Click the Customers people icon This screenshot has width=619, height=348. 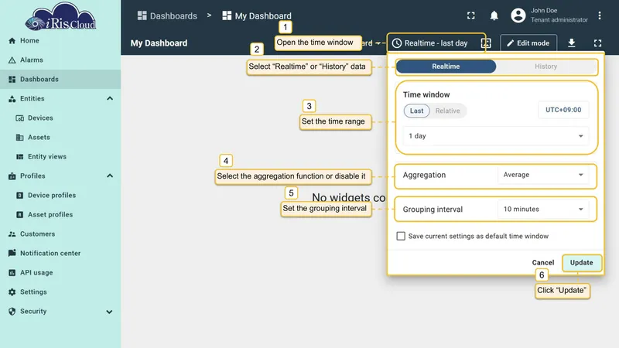12,234
